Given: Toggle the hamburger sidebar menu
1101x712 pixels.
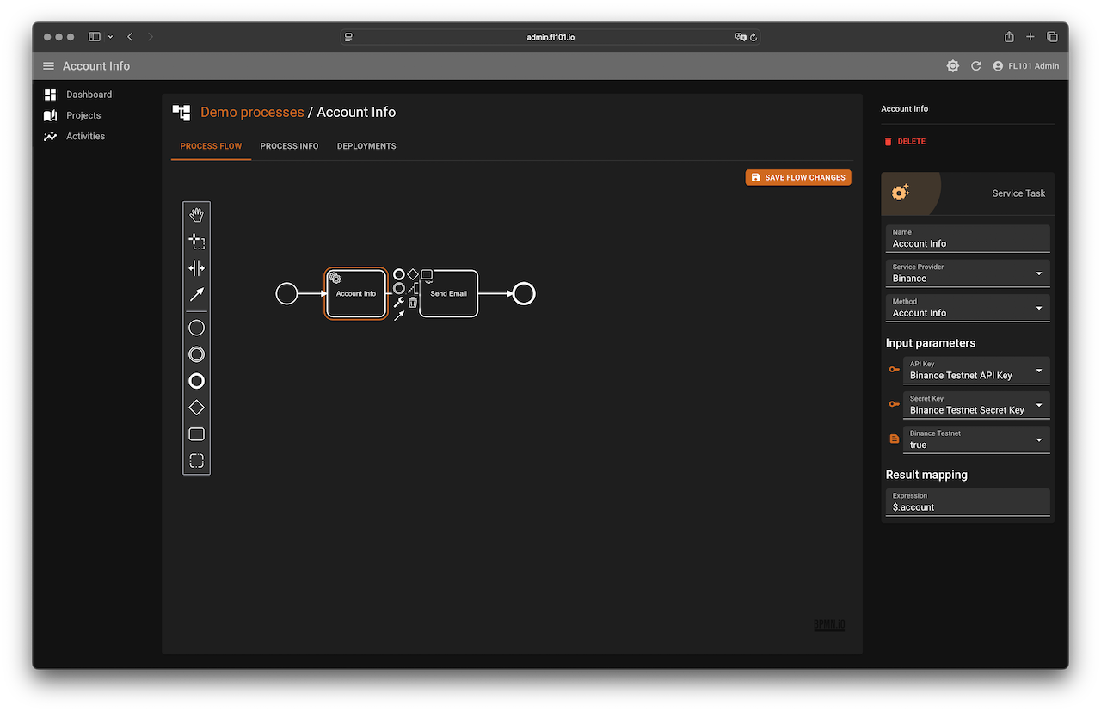Looking at the screenshot, I should click(x=48, y=66).
